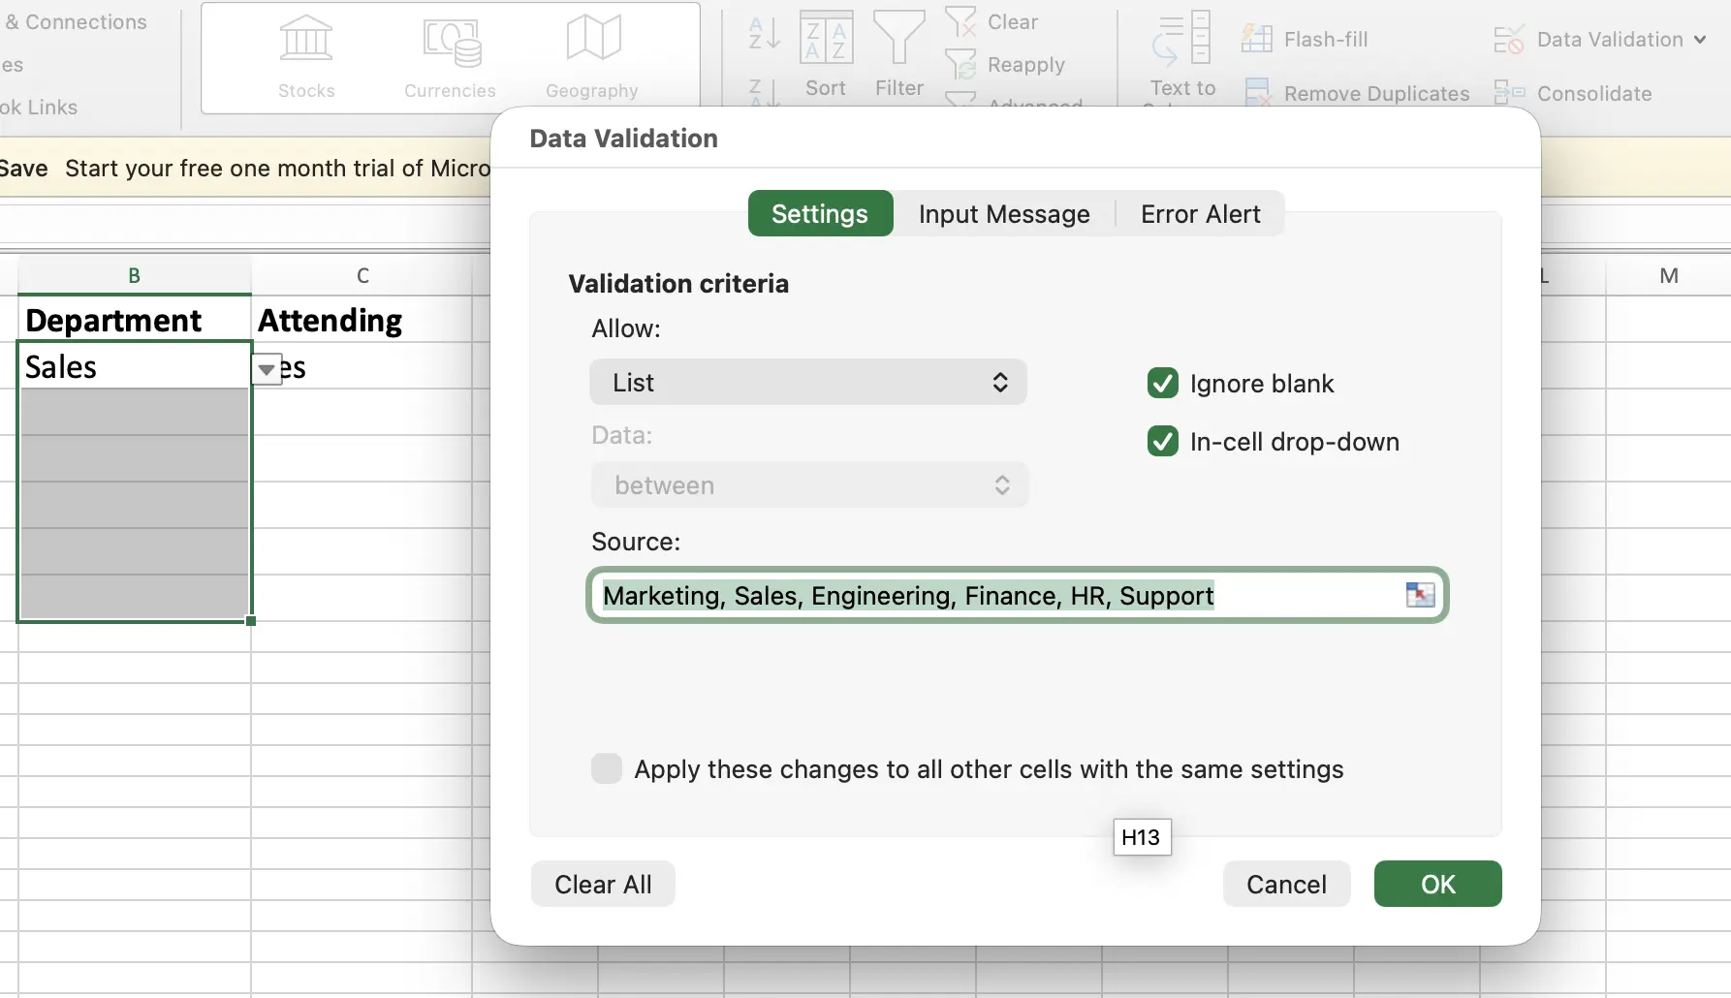Click the Clear All button
1731x998 pixels.
click(603, 885)
